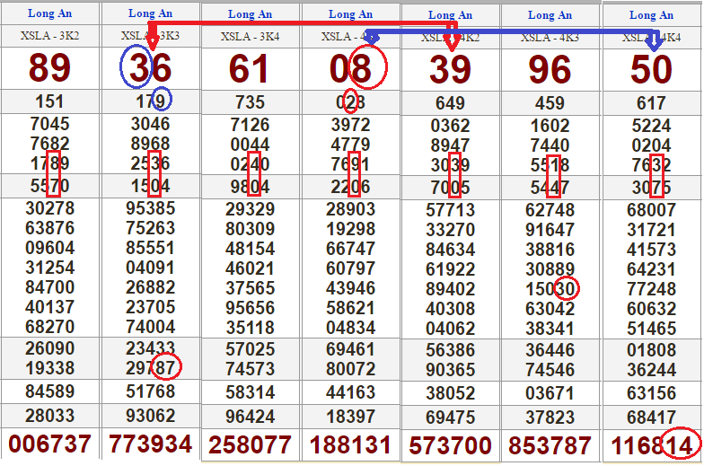704x466 pixels.
Task: Select the large number 96
Action: [x=550, y=70]
